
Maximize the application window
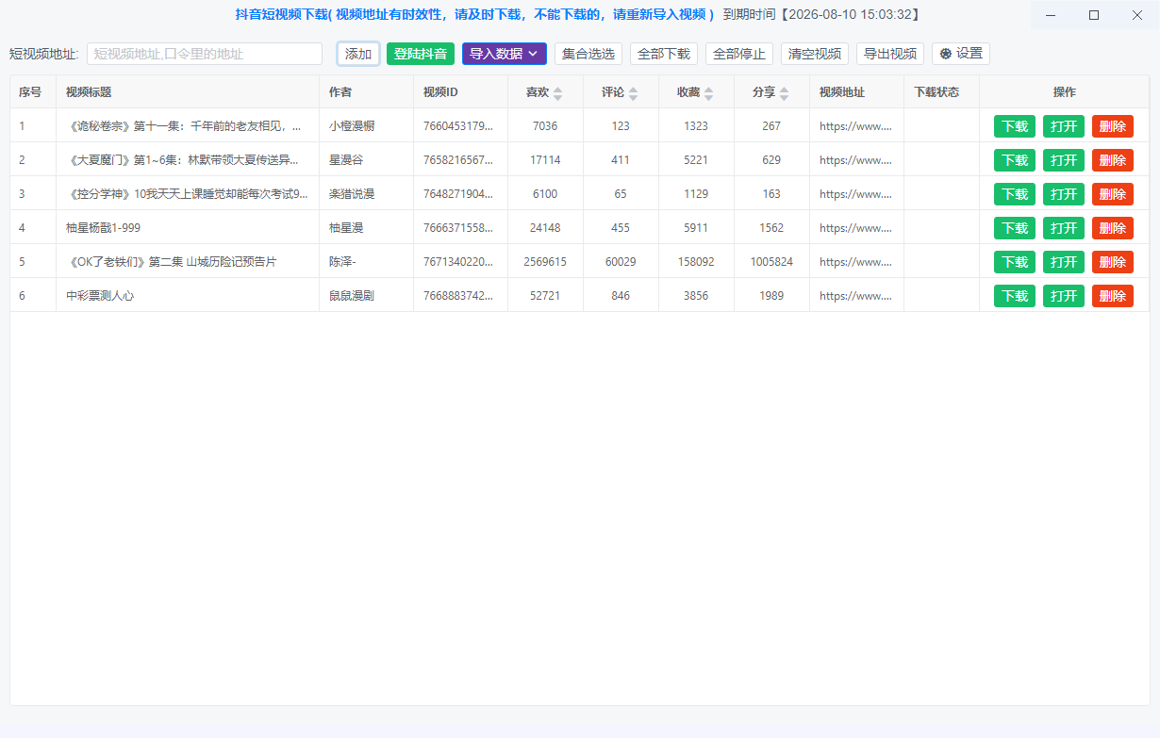1094,15
